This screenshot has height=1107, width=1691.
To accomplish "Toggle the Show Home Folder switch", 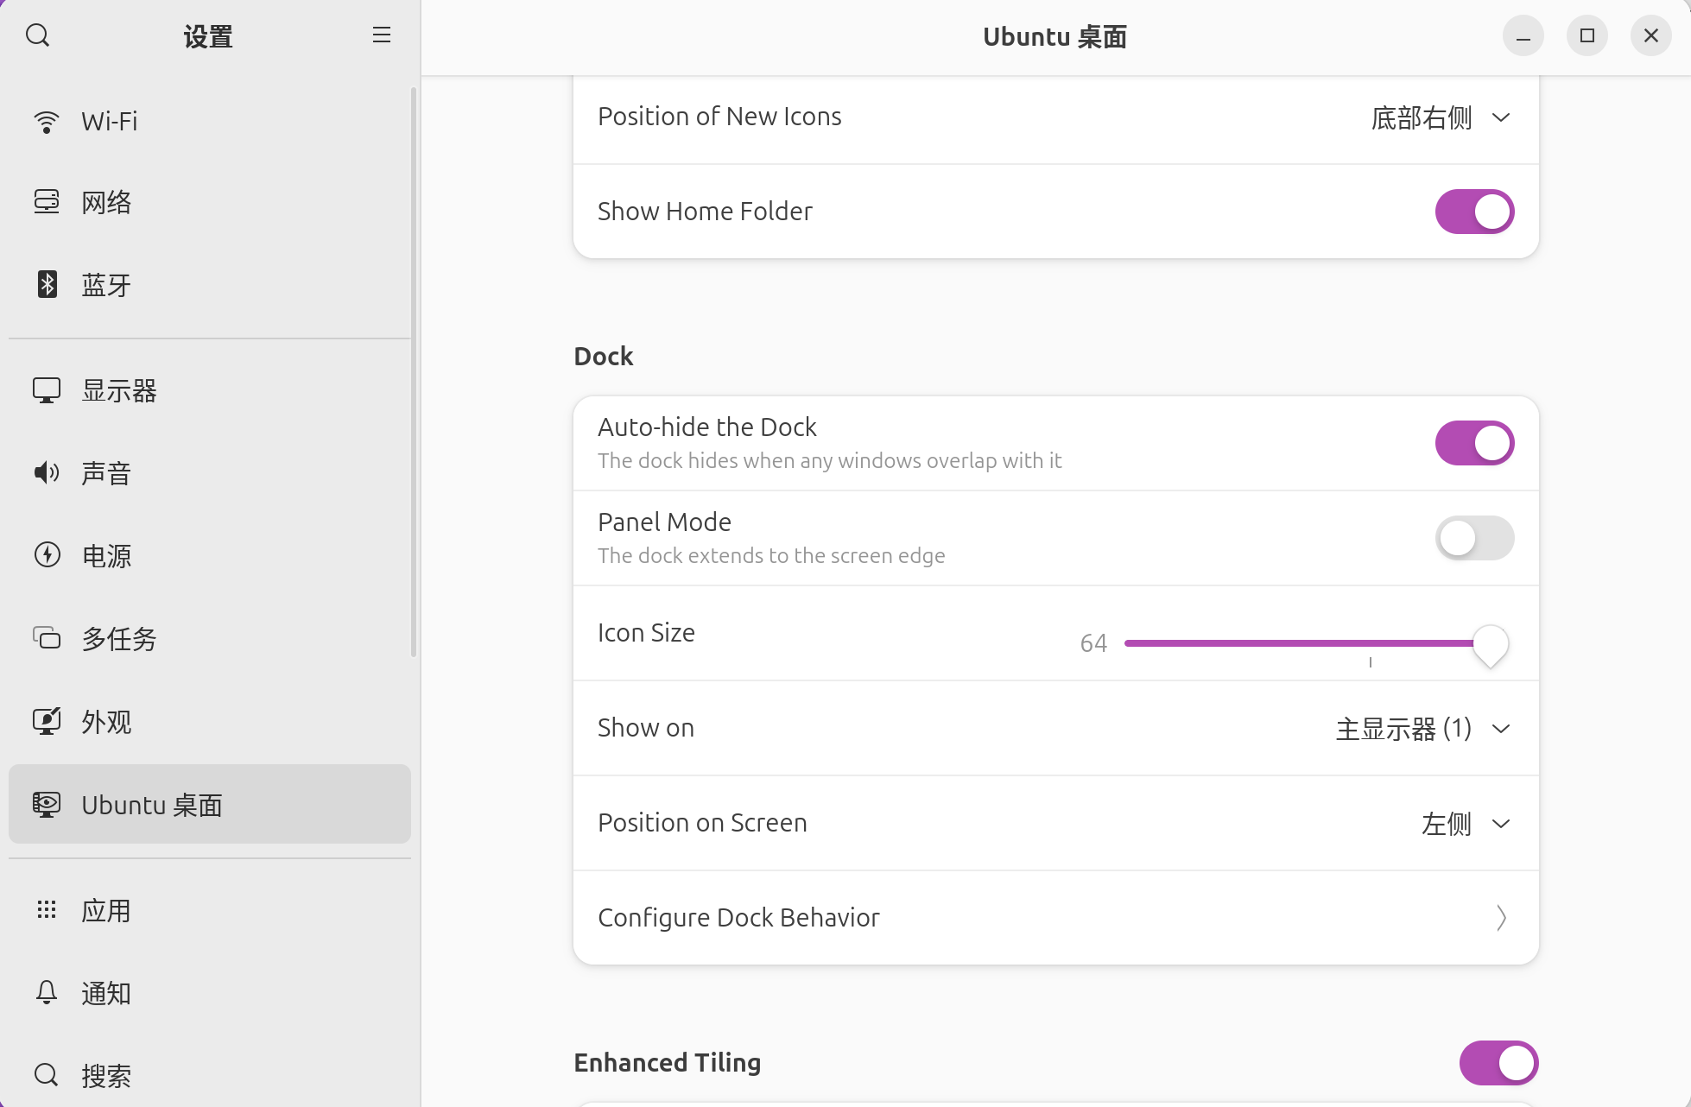I will [1474, 212].
